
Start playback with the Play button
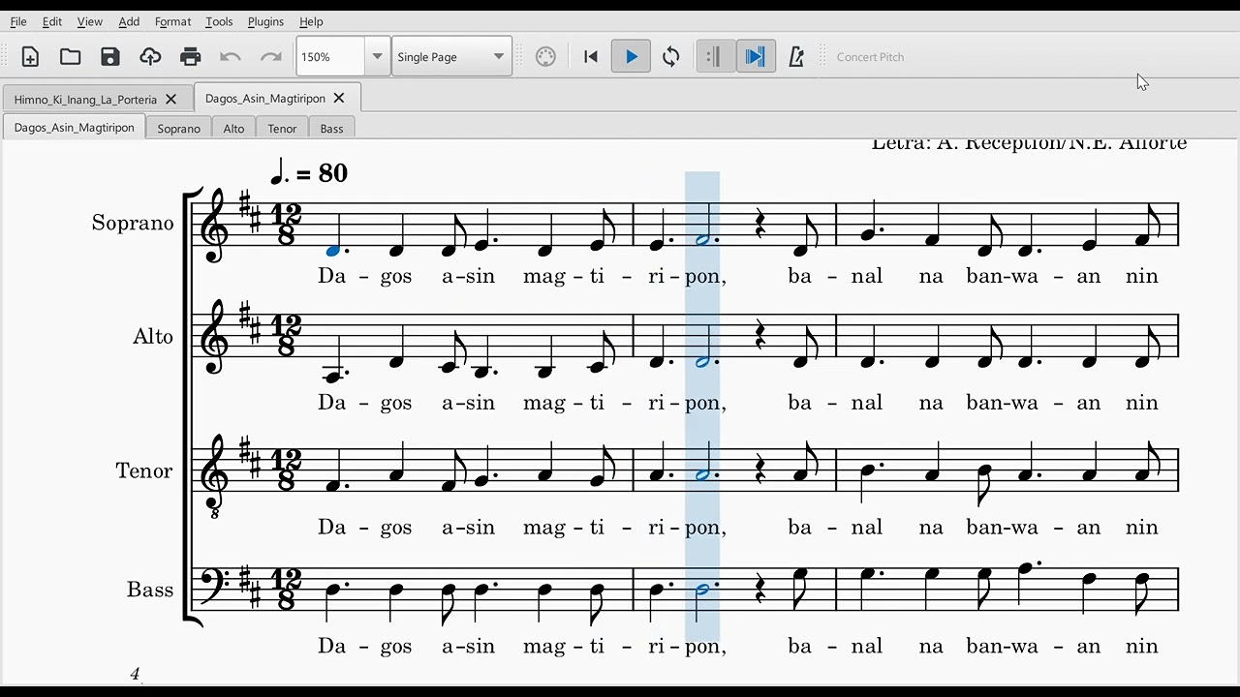[631, 57]
